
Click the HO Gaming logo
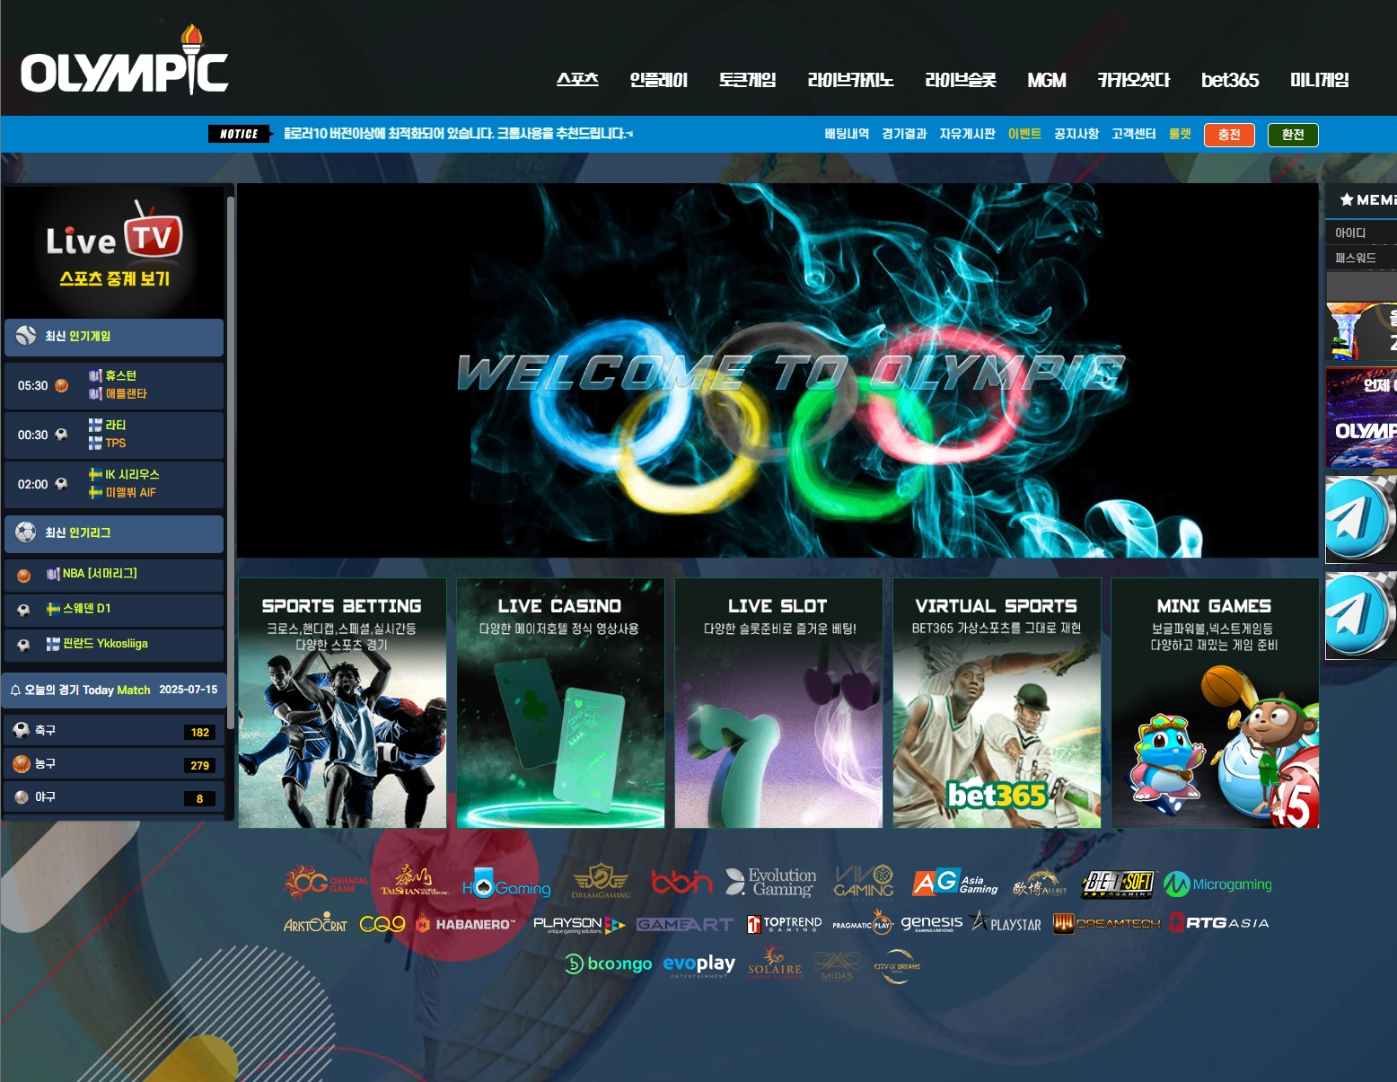pyautogui.click(x=506, y=885)
